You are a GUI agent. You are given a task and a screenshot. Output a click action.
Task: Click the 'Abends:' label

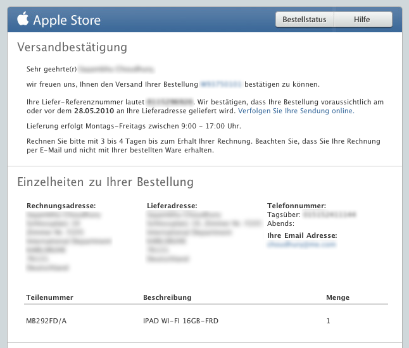point(280,223)
